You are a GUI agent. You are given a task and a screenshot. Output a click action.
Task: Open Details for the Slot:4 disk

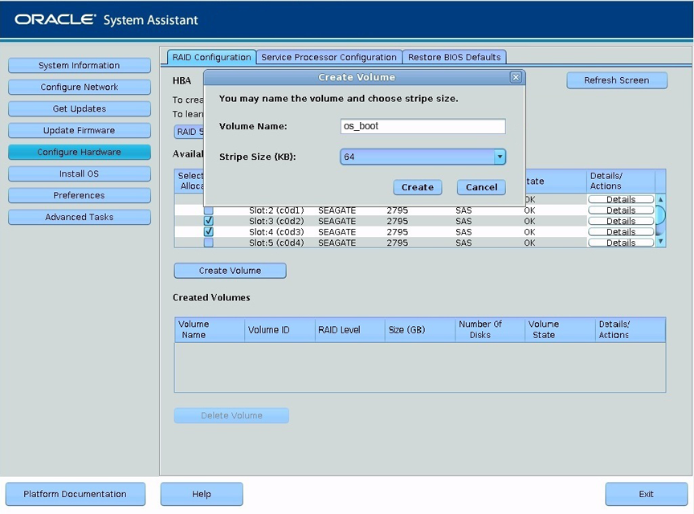(x=621, y=232)
